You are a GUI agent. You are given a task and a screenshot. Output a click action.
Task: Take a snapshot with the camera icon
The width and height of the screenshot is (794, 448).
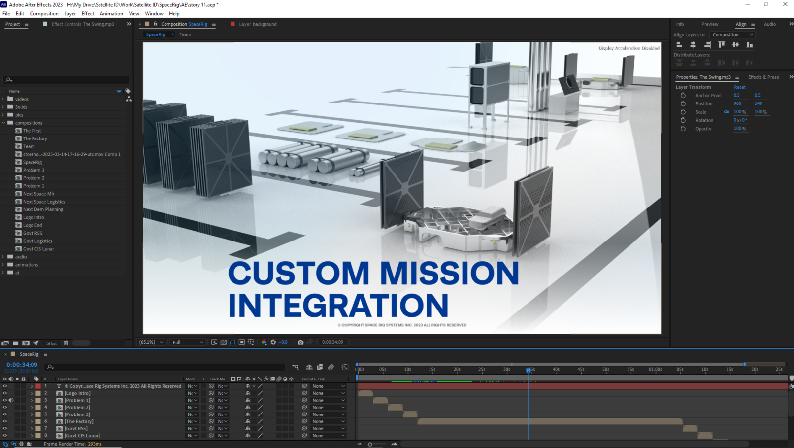tap(300, 342)
